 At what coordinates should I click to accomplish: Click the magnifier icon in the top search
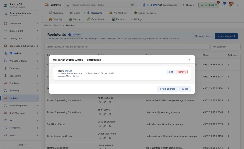click(x=67, y=5)
